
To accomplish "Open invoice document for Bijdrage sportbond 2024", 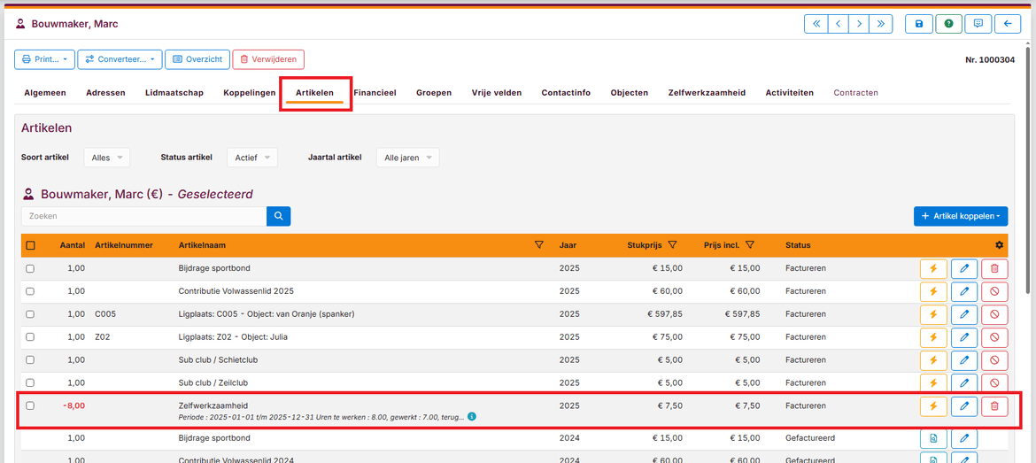I will click(933, 438).
